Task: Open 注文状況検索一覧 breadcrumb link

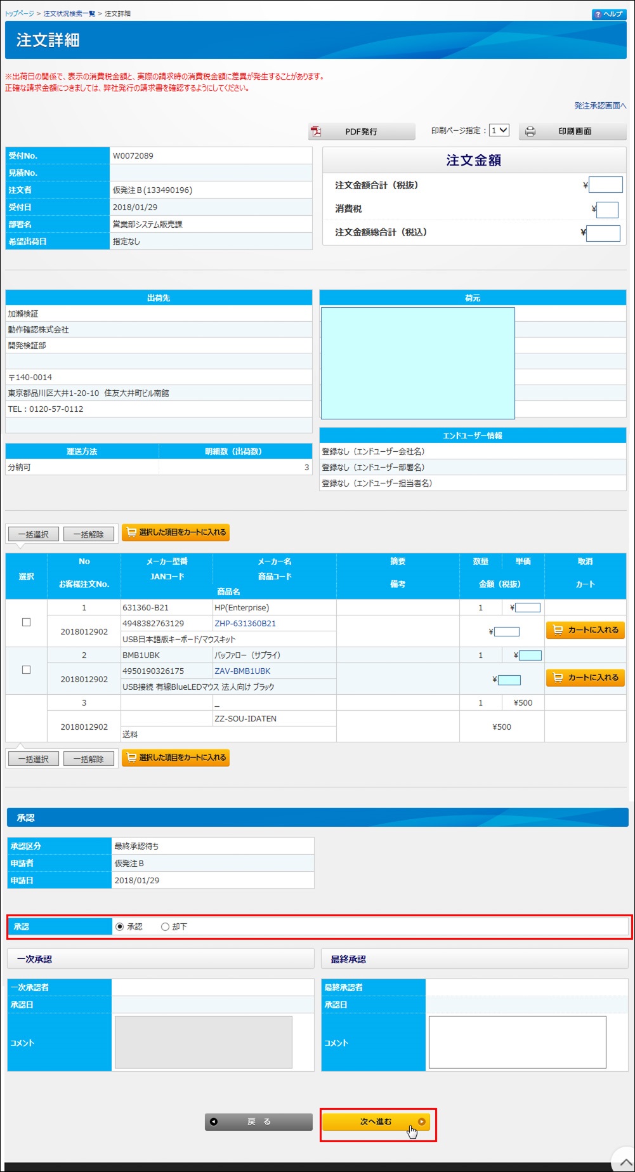Action: click(69, 13)
